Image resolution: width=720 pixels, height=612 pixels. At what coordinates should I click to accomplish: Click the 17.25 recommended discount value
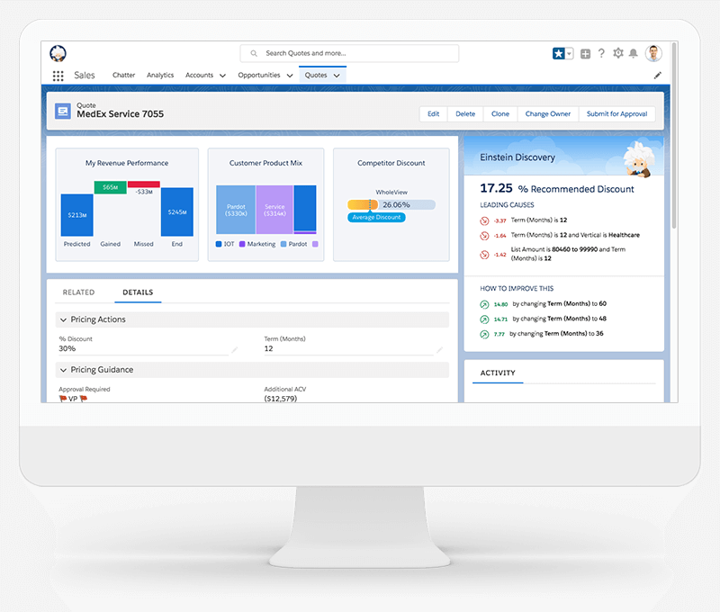496,188
